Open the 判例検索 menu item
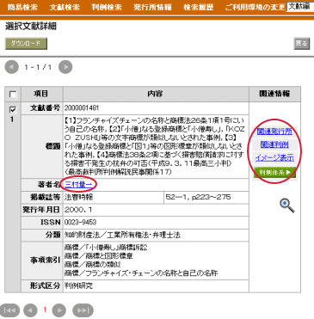The width and height of the screenshot is (314, 319). [x=107, y=7]
